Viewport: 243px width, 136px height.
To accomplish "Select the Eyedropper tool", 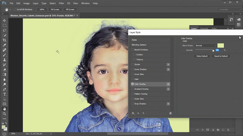I will tap(4, 45).
